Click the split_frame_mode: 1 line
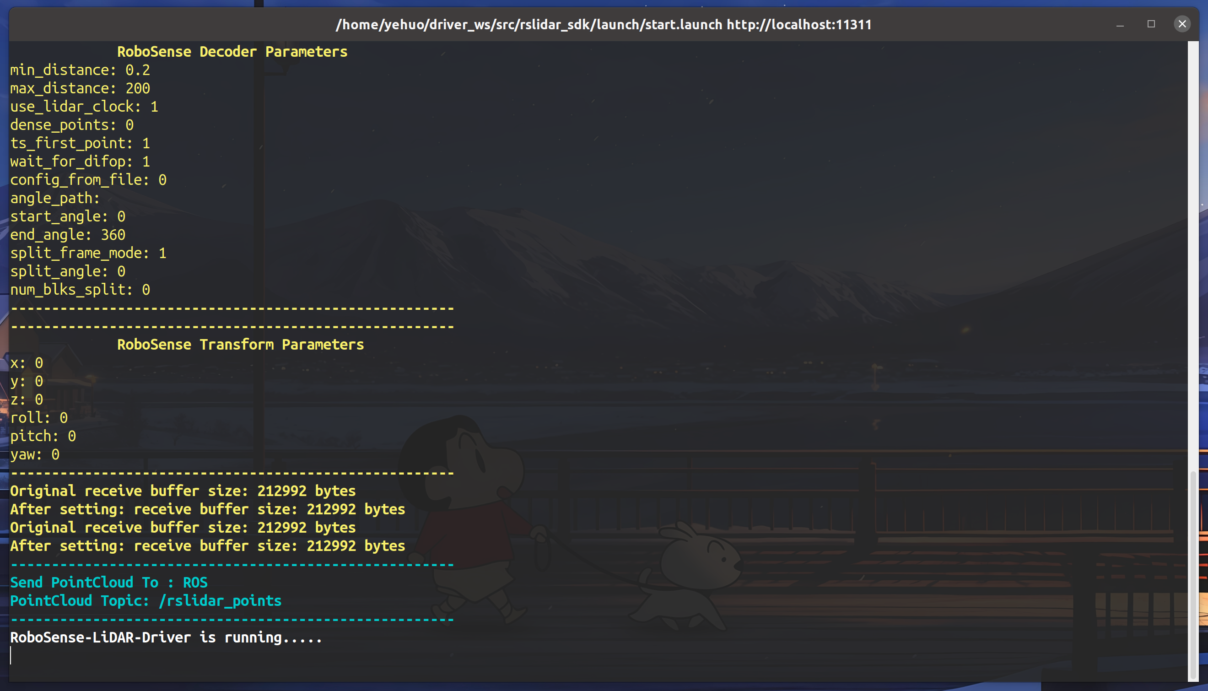Screen dimensions: 1208x691 pyautogui.click(x=88, y=253)
